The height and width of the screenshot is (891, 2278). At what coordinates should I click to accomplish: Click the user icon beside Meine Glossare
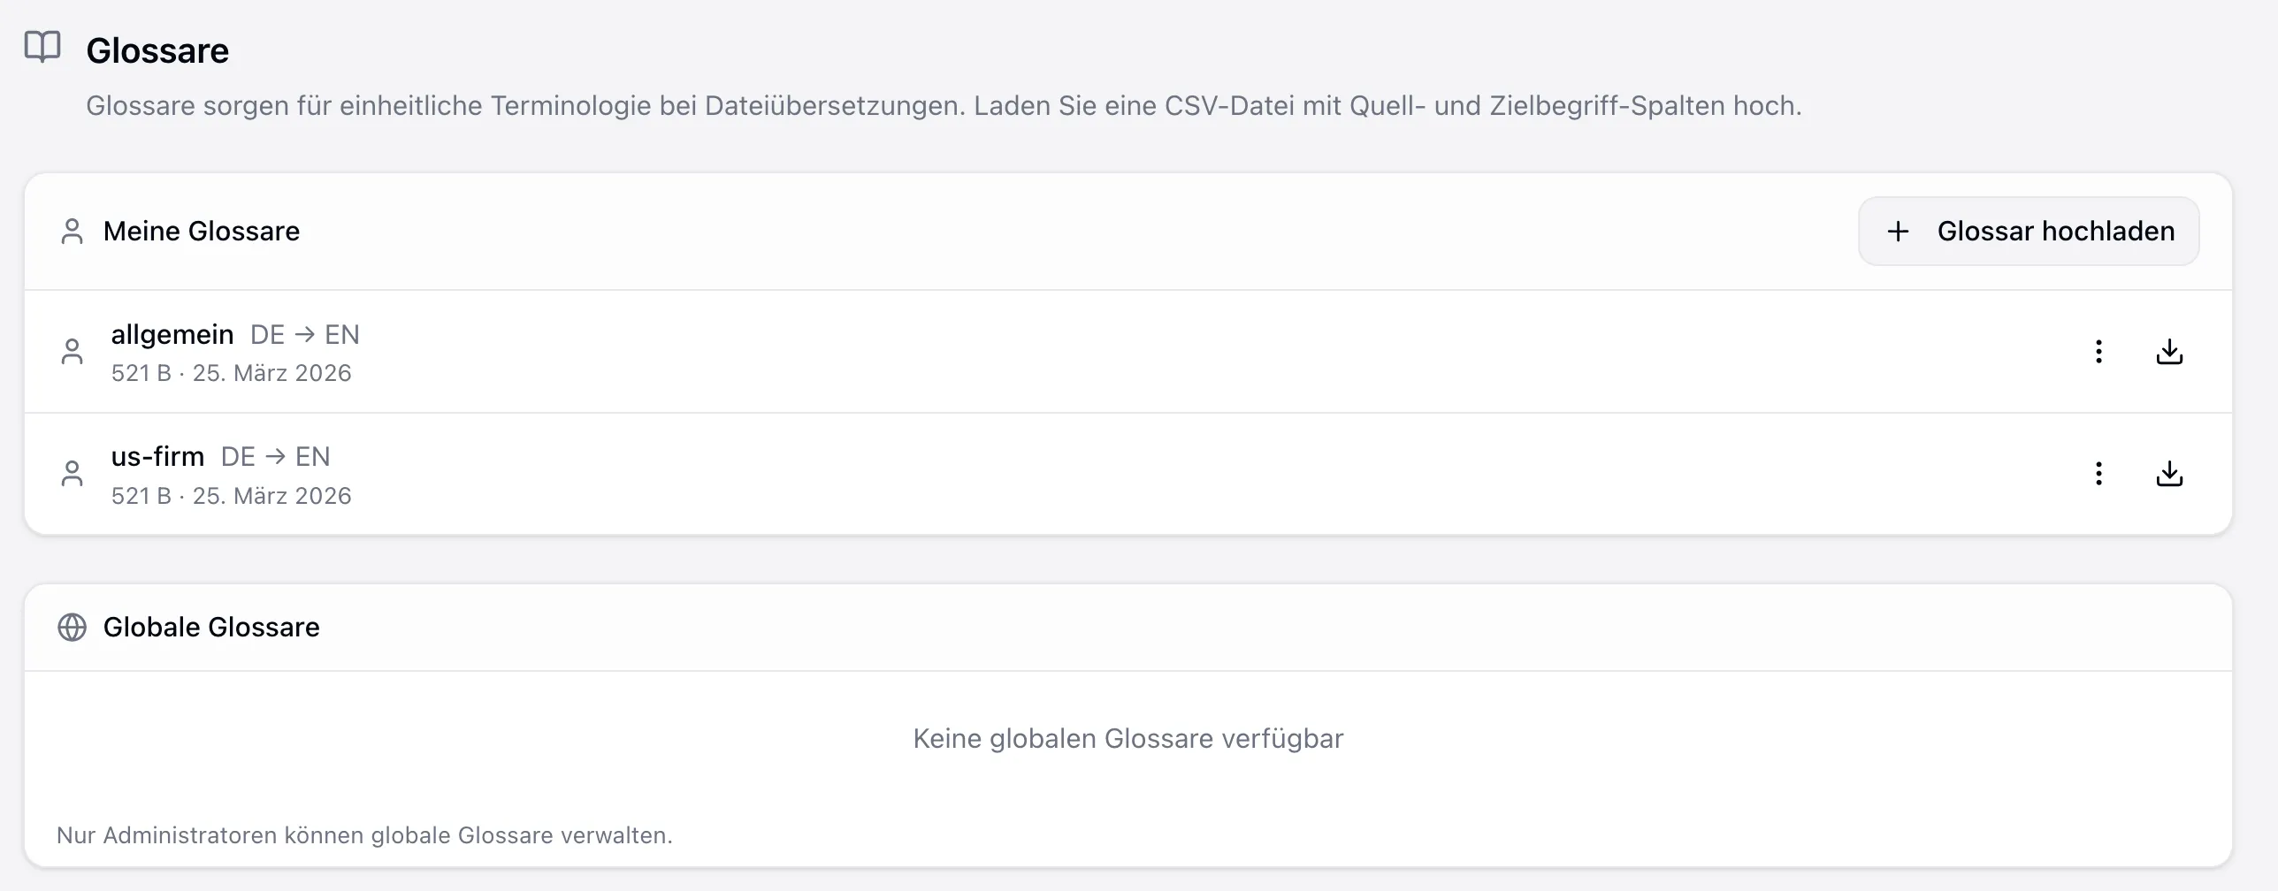click(72, 232)
